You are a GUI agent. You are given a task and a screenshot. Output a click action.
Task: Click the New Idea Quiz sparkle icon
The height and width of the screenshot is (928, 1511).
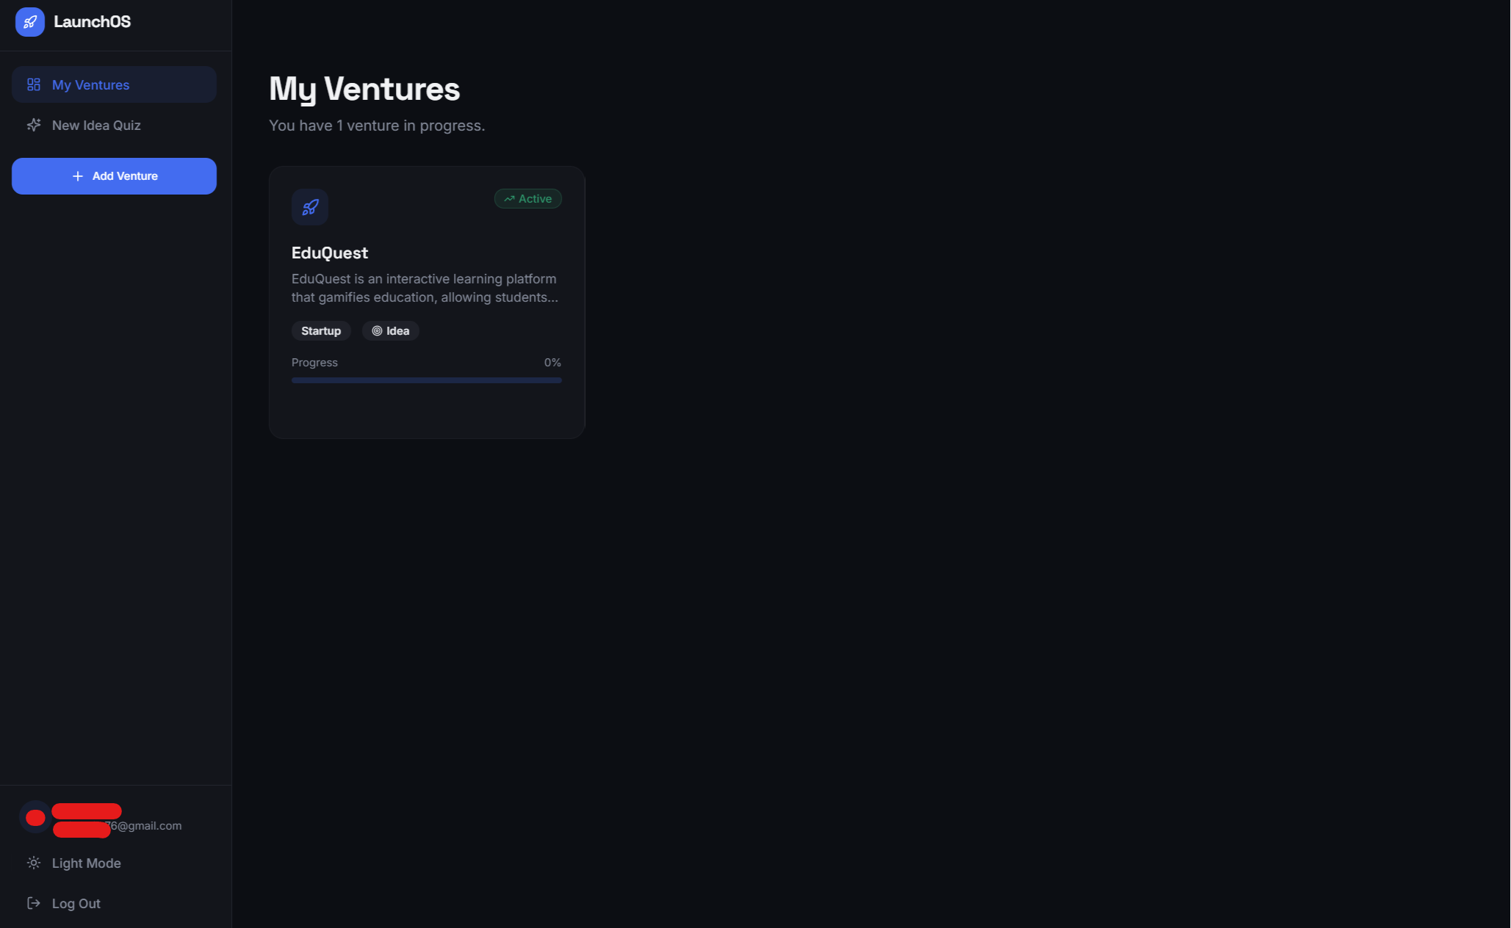[x=34, y=125]
